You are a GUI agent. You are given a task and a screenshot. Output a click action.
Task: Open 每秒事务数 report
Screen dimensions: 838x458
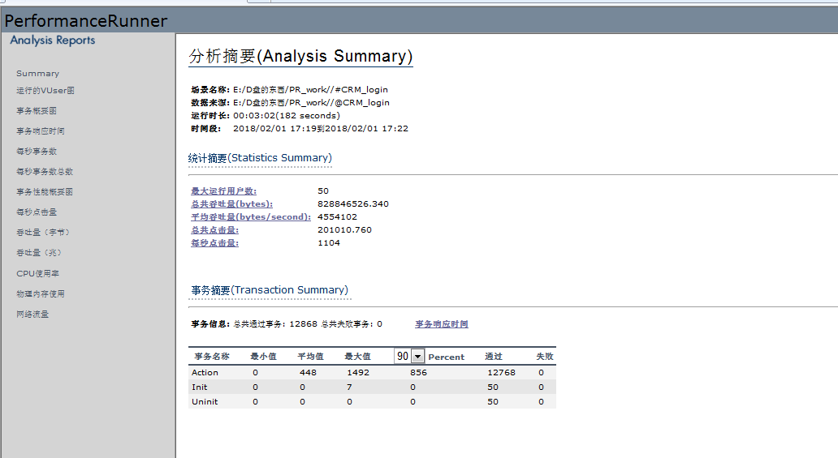37,152
